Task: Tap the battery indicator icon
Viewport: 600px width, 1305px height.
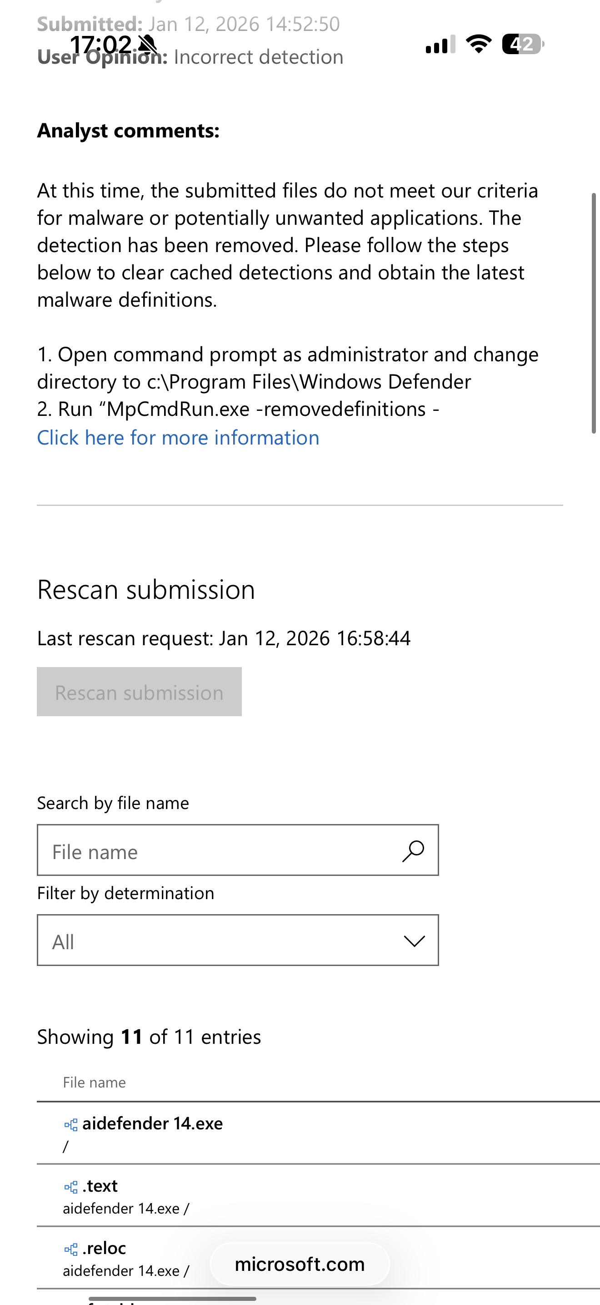Action: coord(523,44)
